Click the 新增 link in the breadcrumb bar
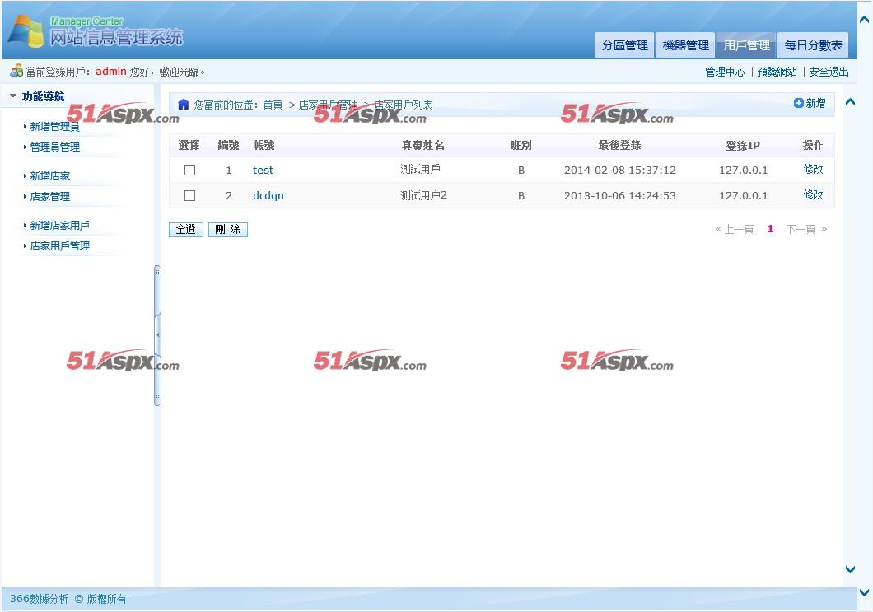The height and width of the screenshot is (612, 873). (x=815, y=103)
